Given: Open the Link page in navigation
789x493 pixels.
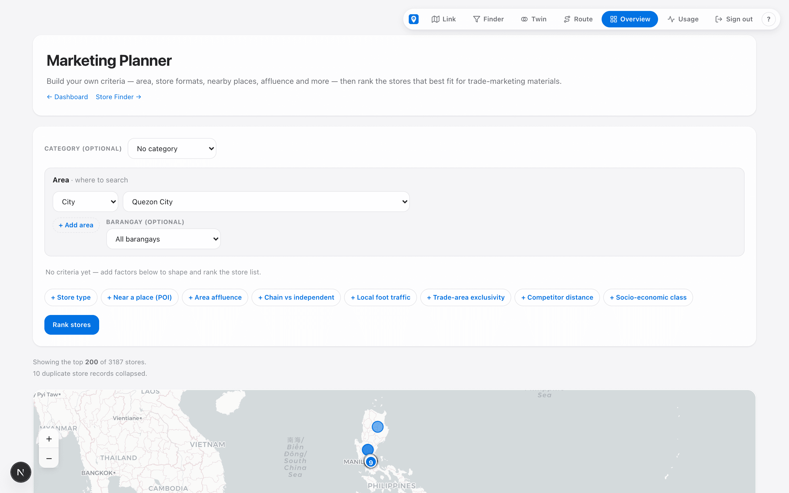Looking at the screenshot, I should pos(444,19).
